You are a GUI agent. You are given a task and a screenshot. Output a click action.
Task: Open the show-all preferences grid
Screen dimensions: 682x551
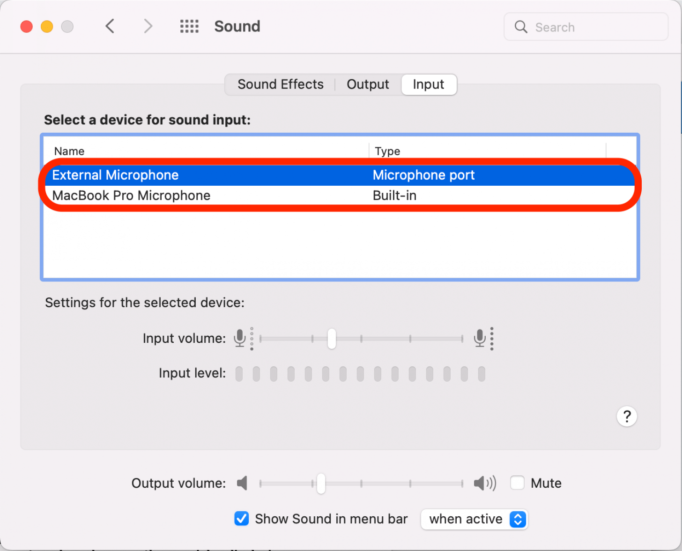tap(189, 26)
